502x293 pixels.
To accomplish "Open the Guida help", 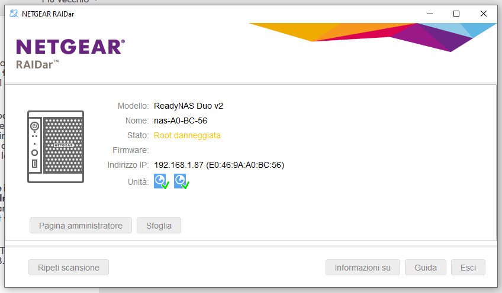I will (426, 268).
